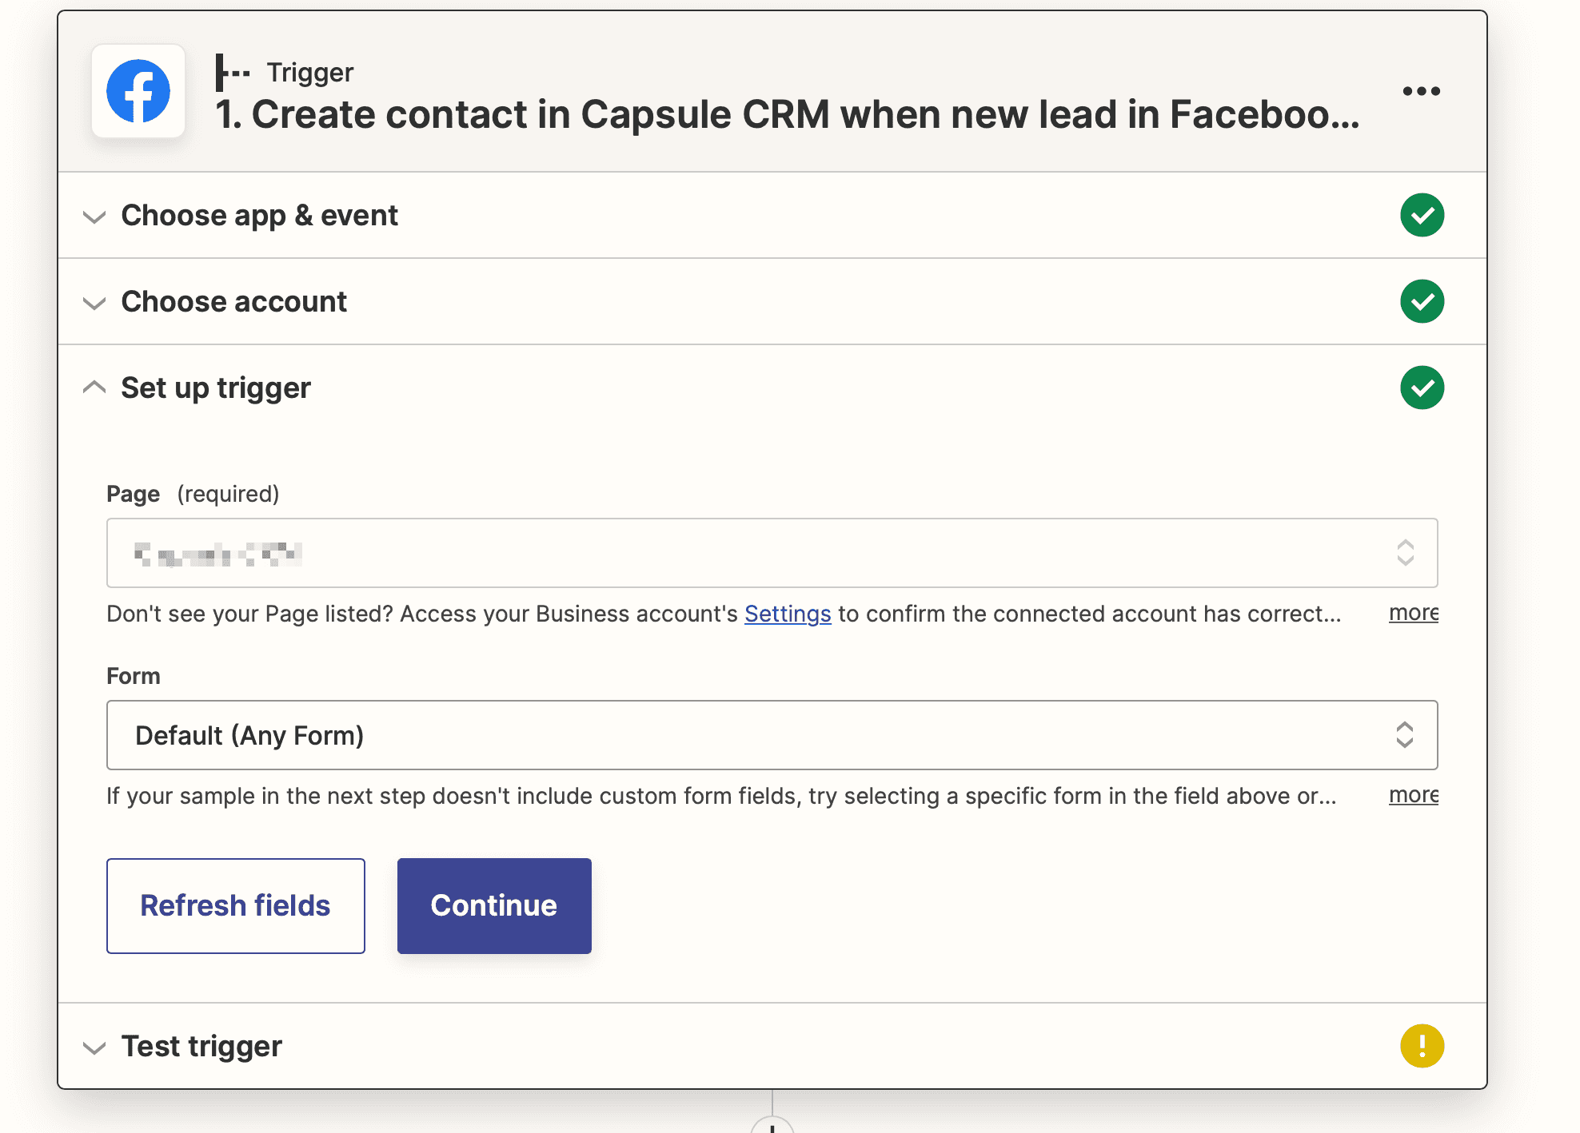This screenshot has width=1580, height=1133.
Task: Click green checkmark beside Set up trigger
Action: click(x=1422, y=388)
